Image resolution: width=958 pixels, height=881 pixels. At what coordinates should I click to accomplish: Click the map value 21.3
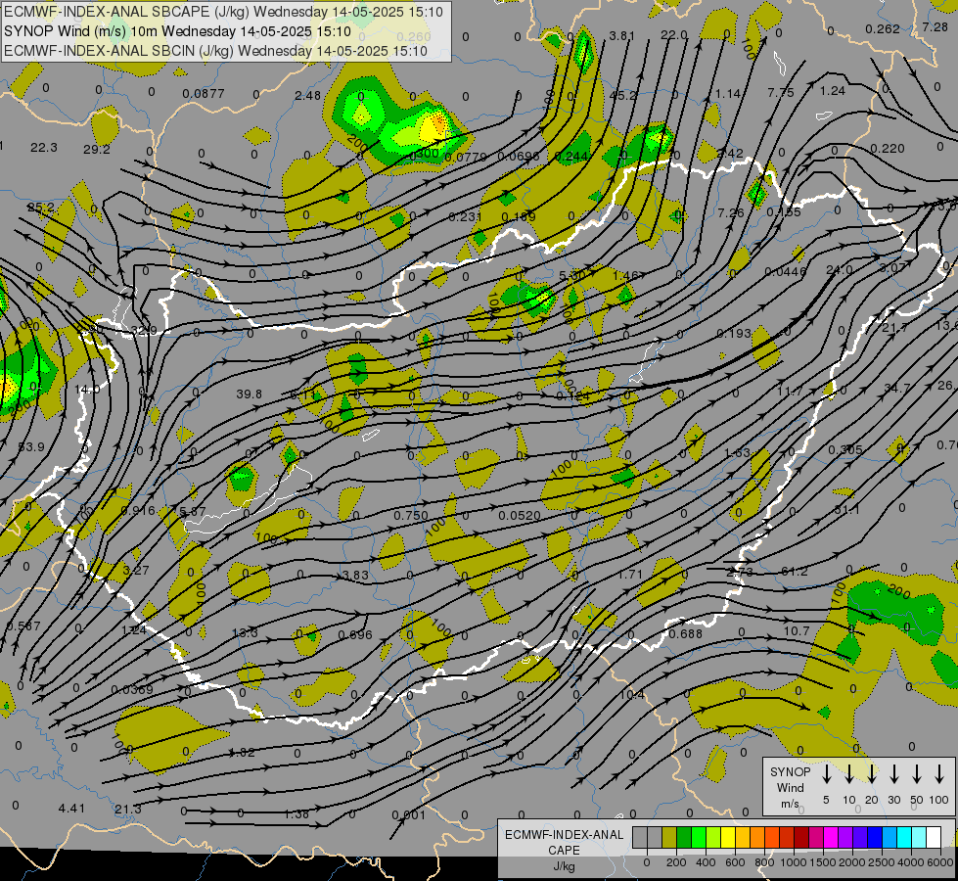coord(127,809)
